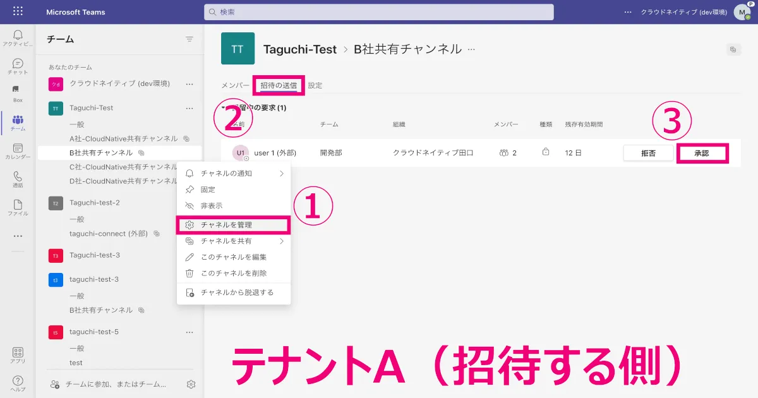
Task: Choose このチャネルを削除 menu item
Action: point(234,274)
